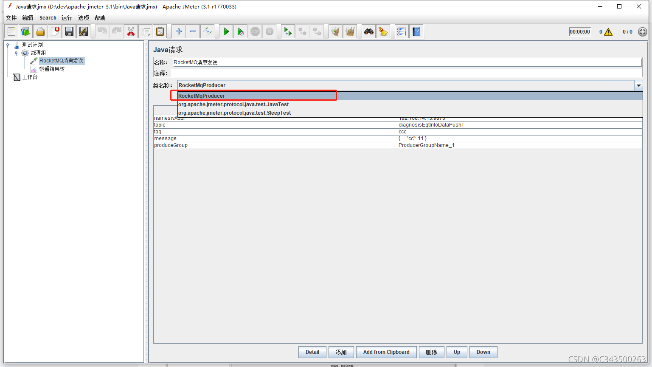Click the Redo arrow icon
Screen dimensions: 652x367
point(116,31)
